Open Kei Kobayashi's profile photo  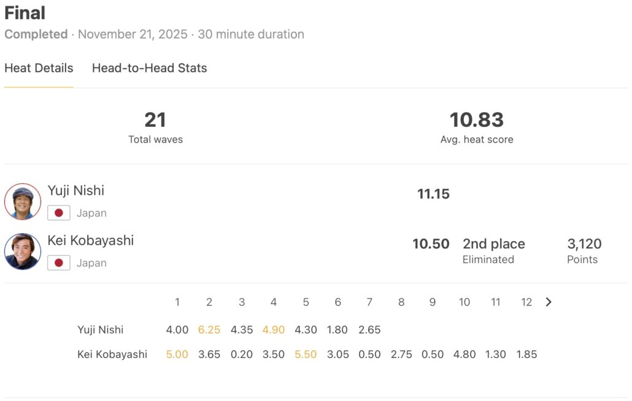pos(23,251)
